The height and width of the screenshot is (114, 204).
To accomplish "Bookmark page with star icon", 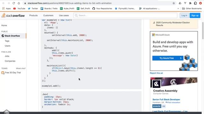I will tap(174, 3).
